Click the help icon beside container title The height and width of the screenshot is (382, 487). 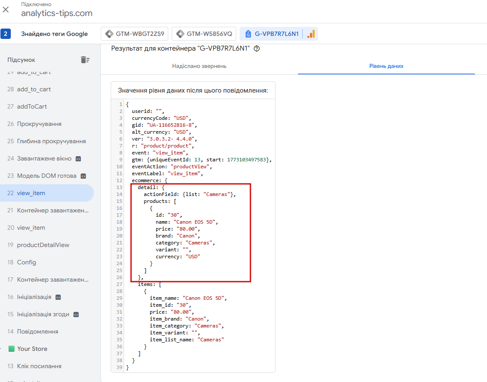coord(257,49)
